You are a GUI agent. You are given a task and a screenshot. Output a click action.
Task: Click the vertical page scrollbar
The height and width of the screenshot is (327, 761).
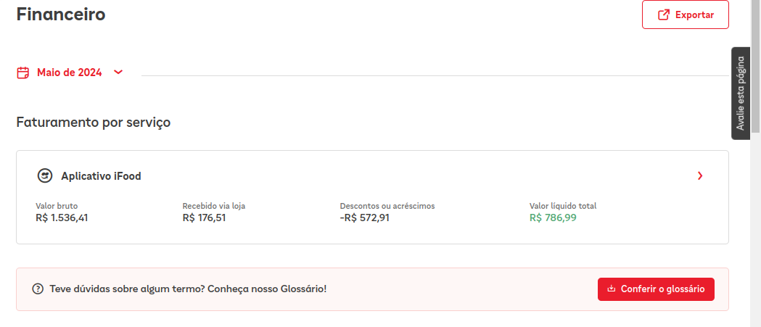coord(755,73)
